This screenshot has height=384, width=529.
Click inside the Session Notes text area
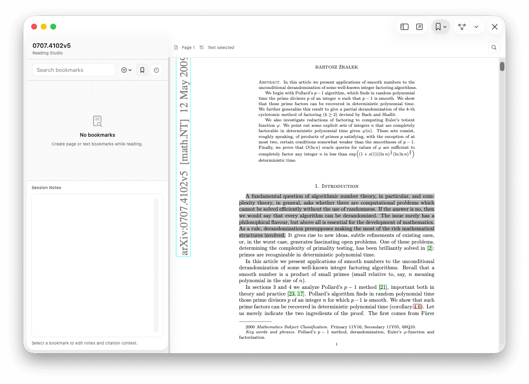(97, 265)
